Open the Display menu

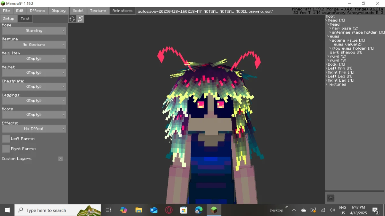(x=58, y=11)
